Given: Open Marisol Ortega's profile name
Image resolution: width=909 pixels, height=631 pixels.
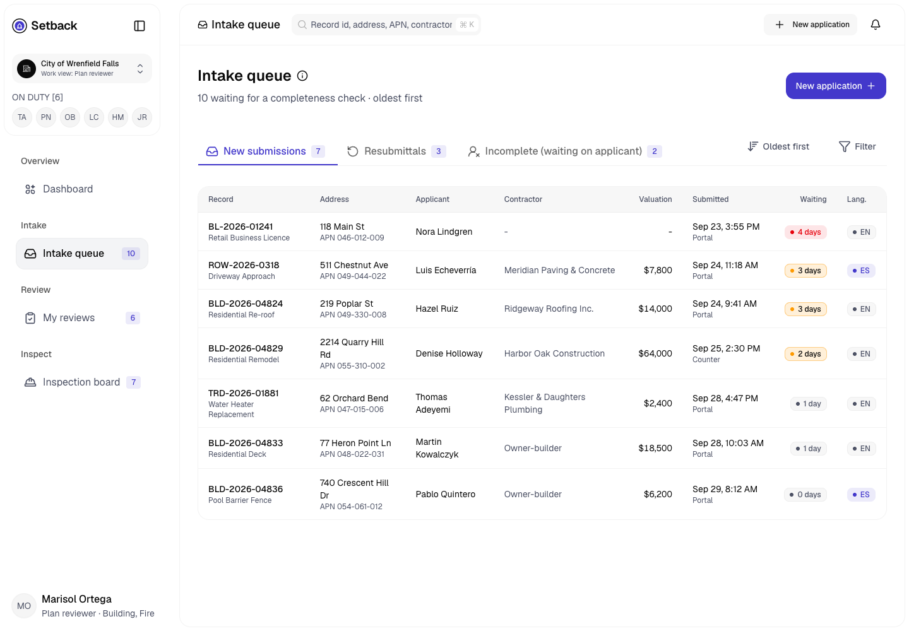Looking at the screenshot, I should (x=76, y=599).
